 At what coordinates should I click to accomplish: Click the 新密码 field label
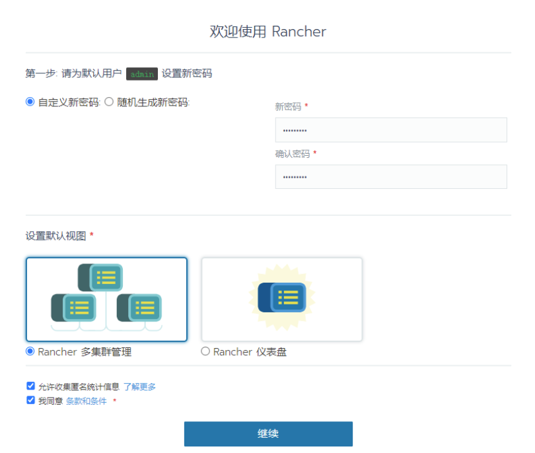click(x=289, y=107)
